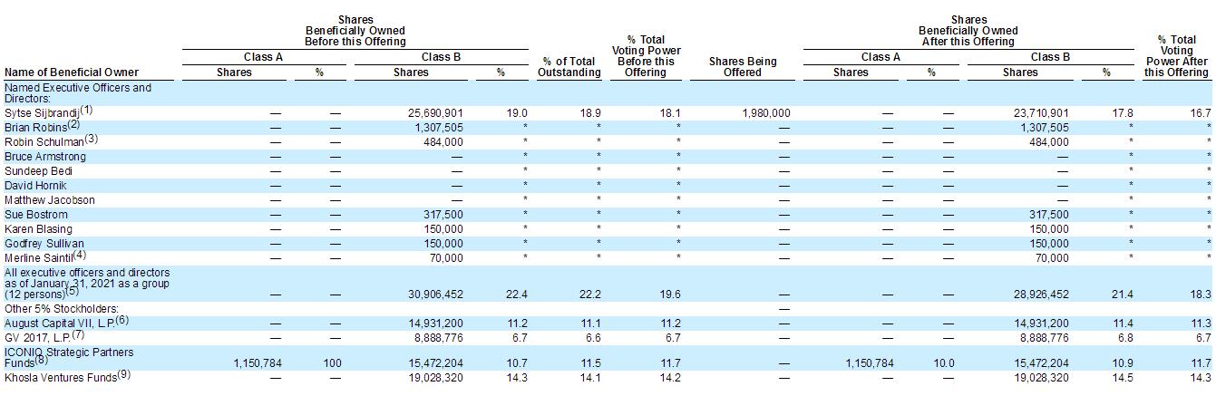The width and height of the screenshot is (1216, 396).
Task: Click Sue Bostrom's 317,500 shares before offering
Action: coord(443,215)
